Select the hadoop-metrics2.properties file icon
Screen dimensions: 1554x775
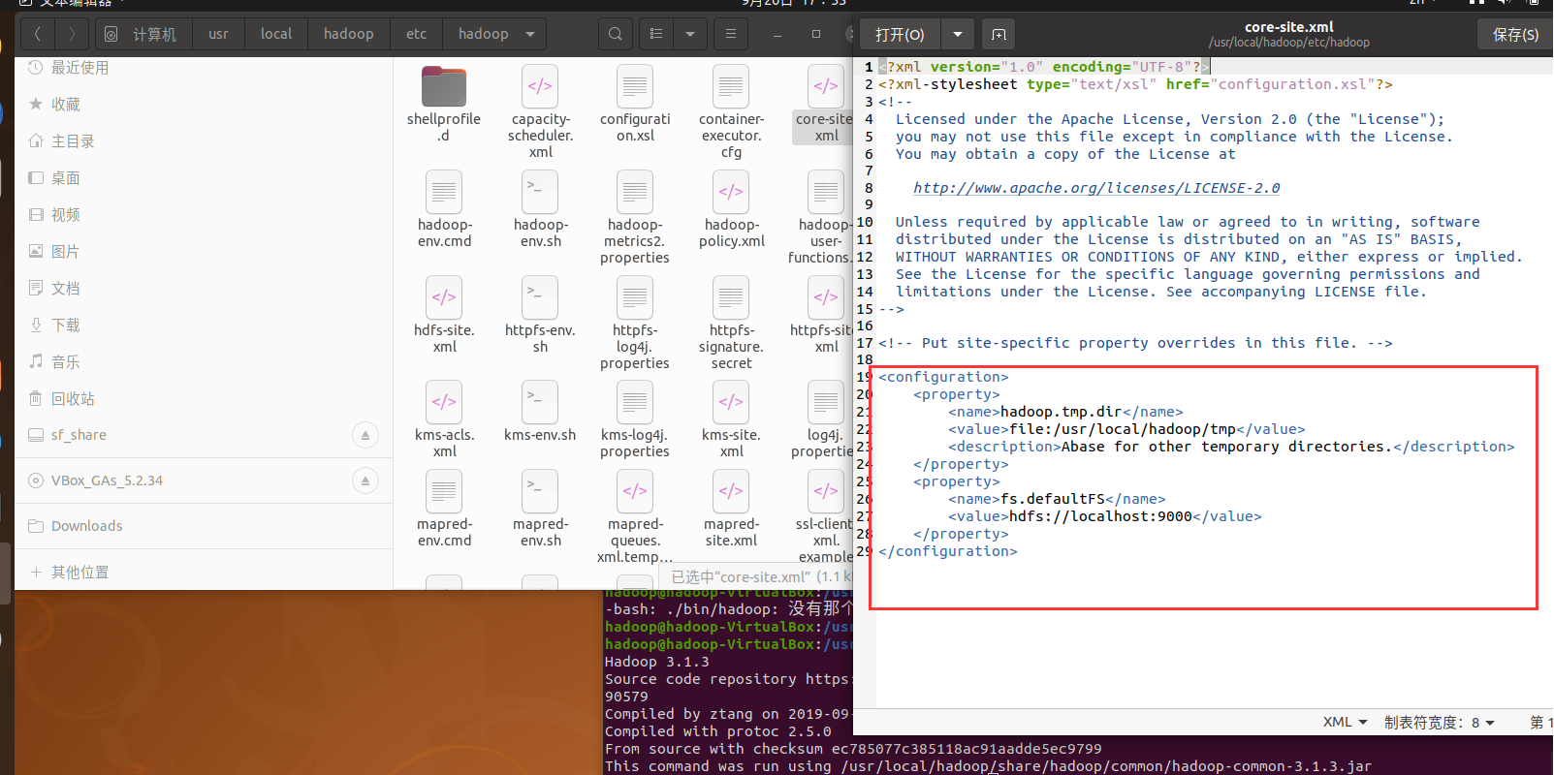point(635,192)
